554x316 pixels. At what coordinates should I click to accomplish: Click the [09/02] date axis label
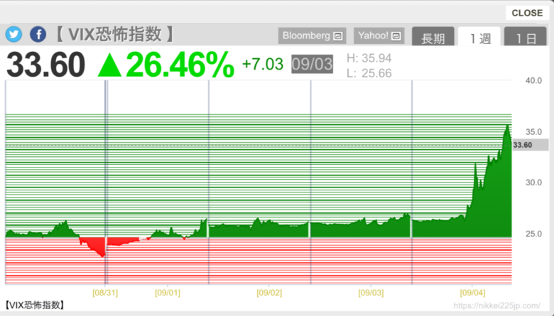269,293
